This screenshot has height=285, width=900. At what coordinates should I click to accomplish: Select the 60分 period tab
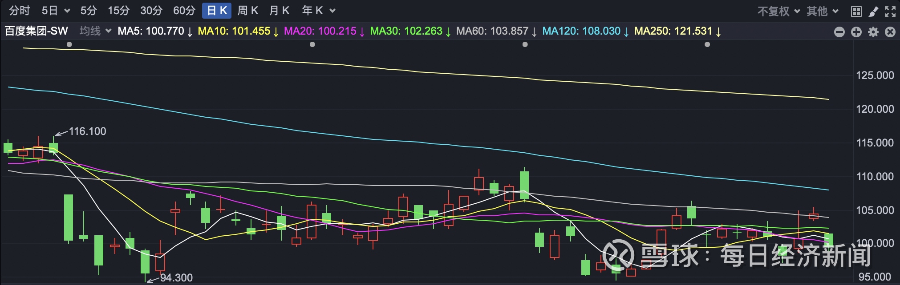[x=184, y=11]
